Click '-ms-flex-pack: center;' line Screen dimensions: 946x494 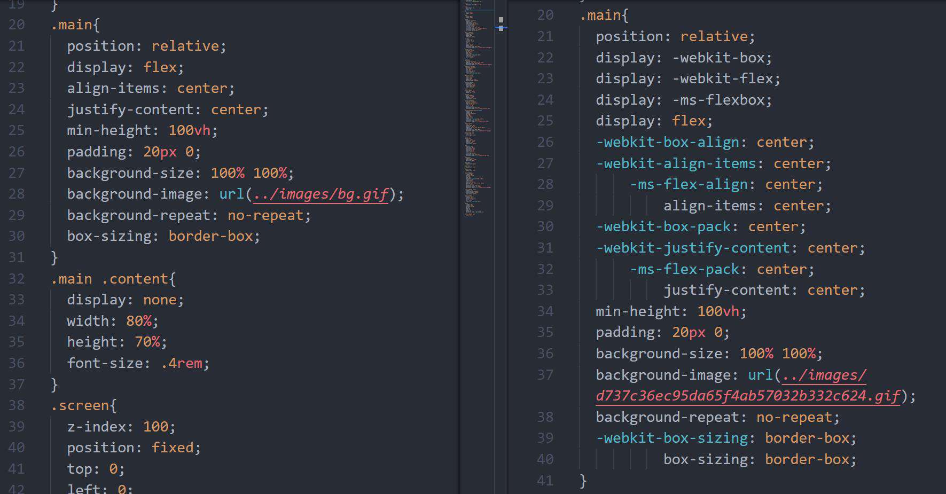(x=722, y=269)
